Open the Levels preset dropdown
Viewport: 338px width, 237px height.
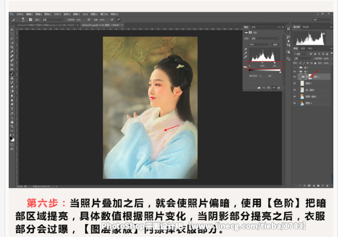tap(265, 39)
